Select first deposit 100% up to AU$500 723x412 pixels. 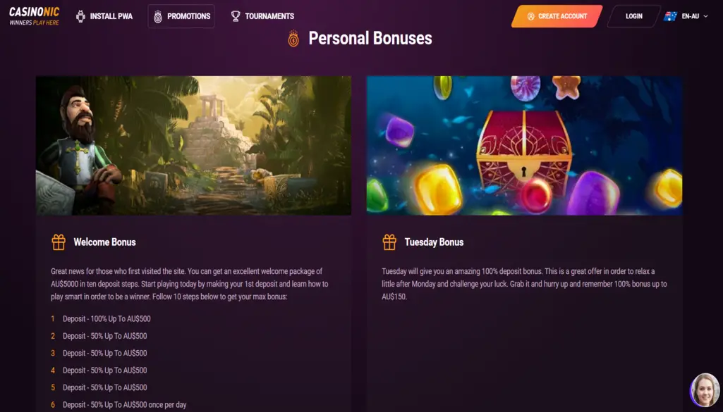coord(107,319)
